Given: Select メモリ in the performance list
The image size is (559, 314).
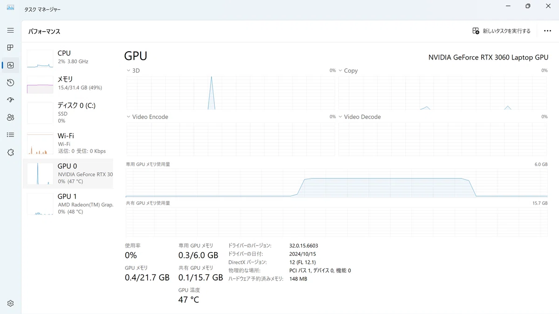Looking at the screenshot, I should 68,84.
